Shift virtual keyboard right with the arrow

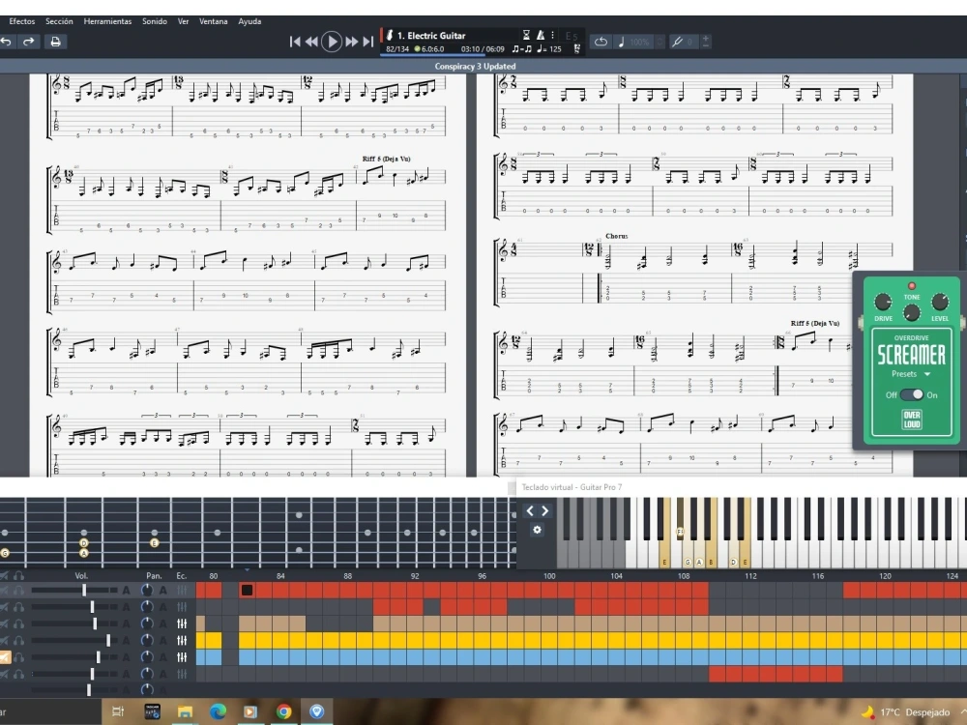(x=544, y=510)
